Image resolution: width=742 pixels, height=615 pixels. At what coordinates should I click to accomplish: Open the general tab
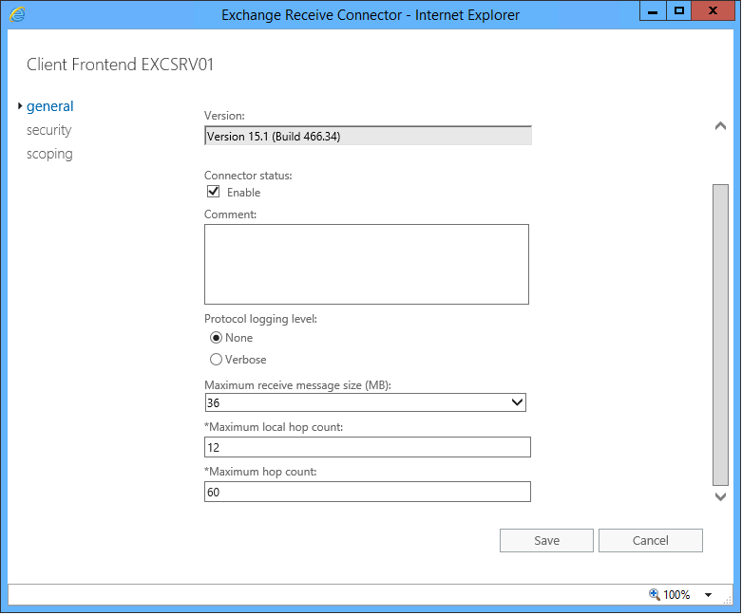(x=49, y=106)
